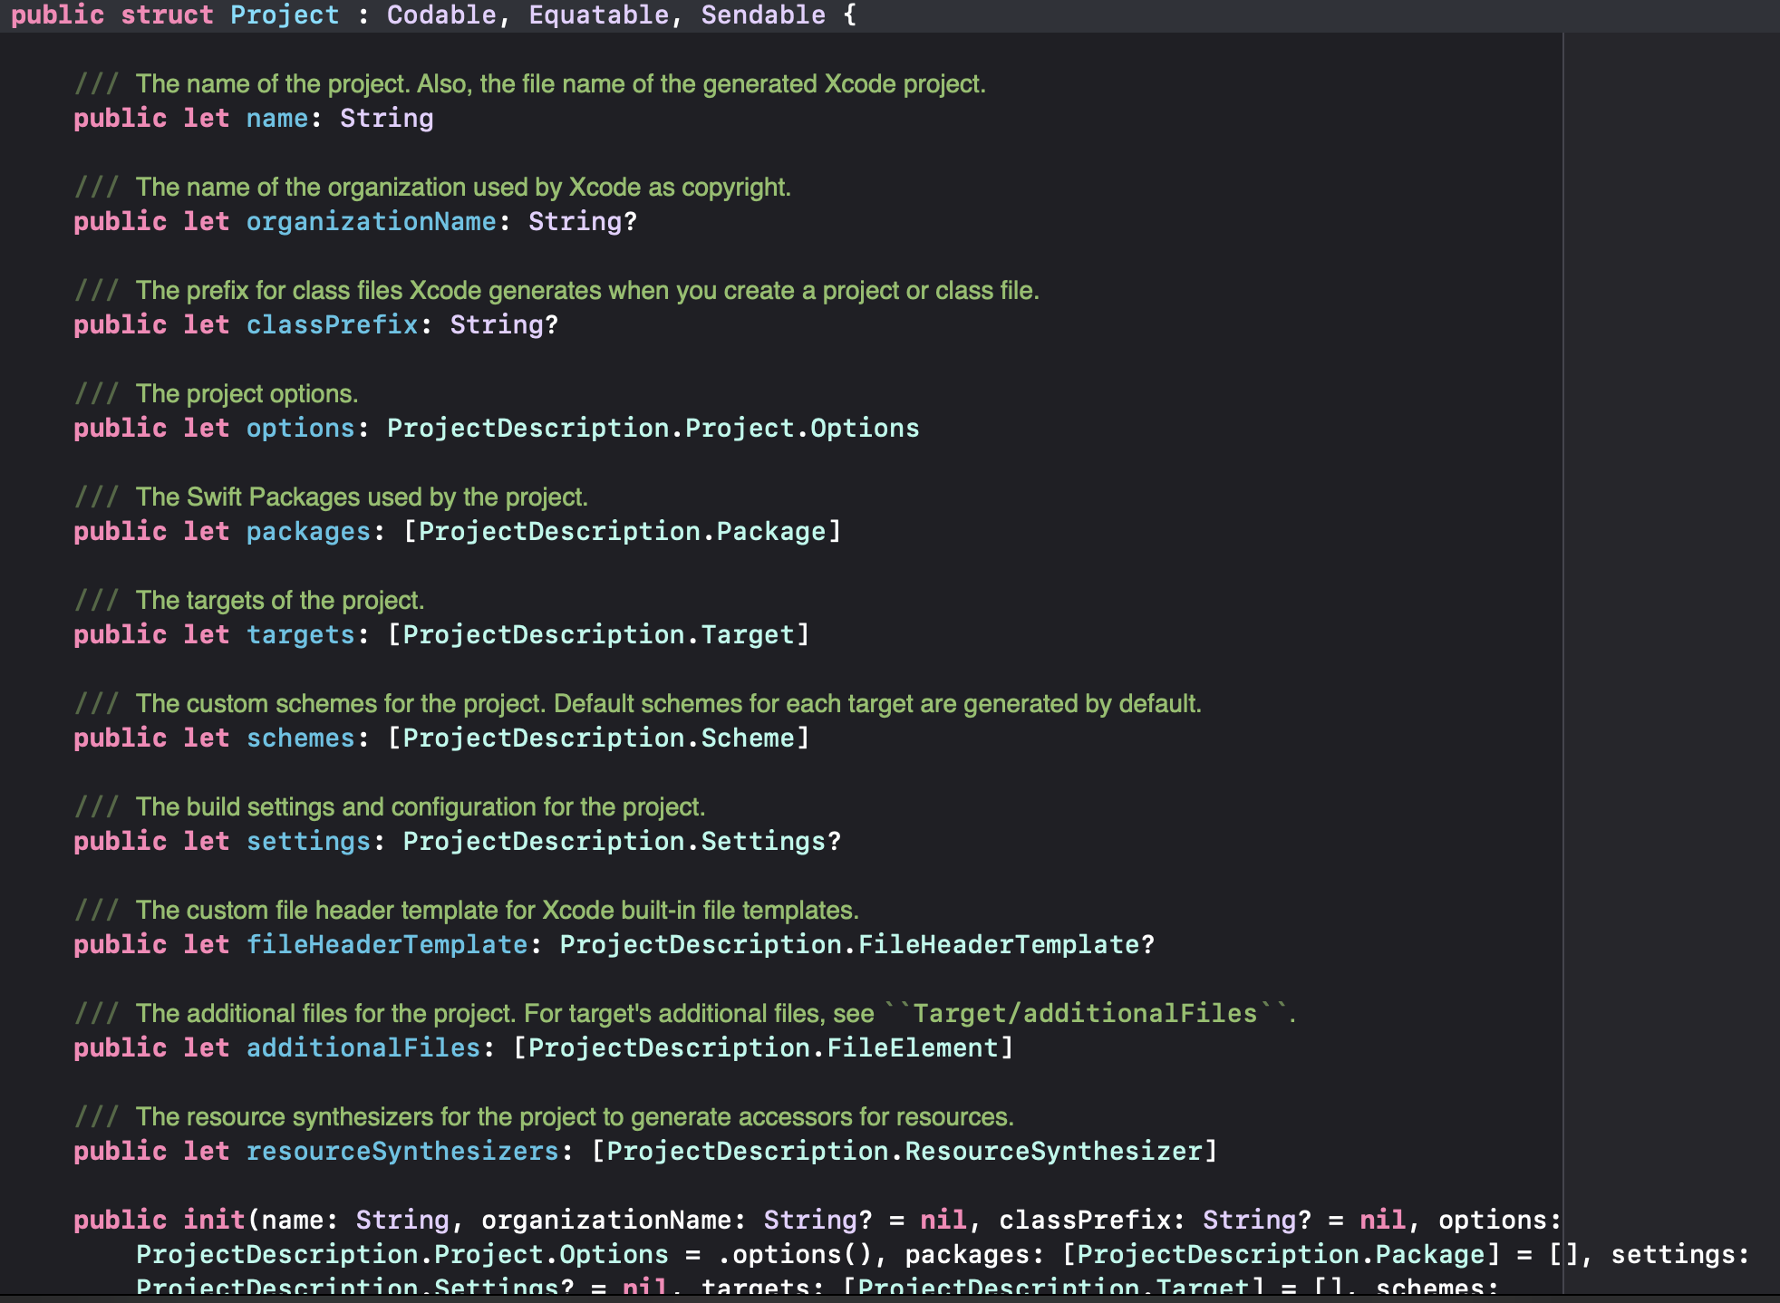Click the Target/additionalFiles doc reference
Image resolution: width=1780 pixels, height=1303 pixels.
click(1085, 1013)
